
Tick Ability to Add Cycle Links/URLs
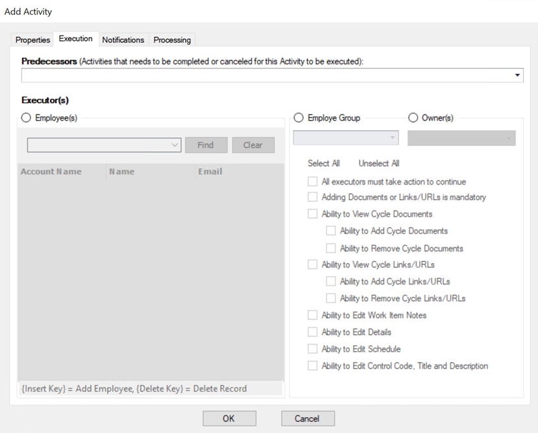pos(331,282)
